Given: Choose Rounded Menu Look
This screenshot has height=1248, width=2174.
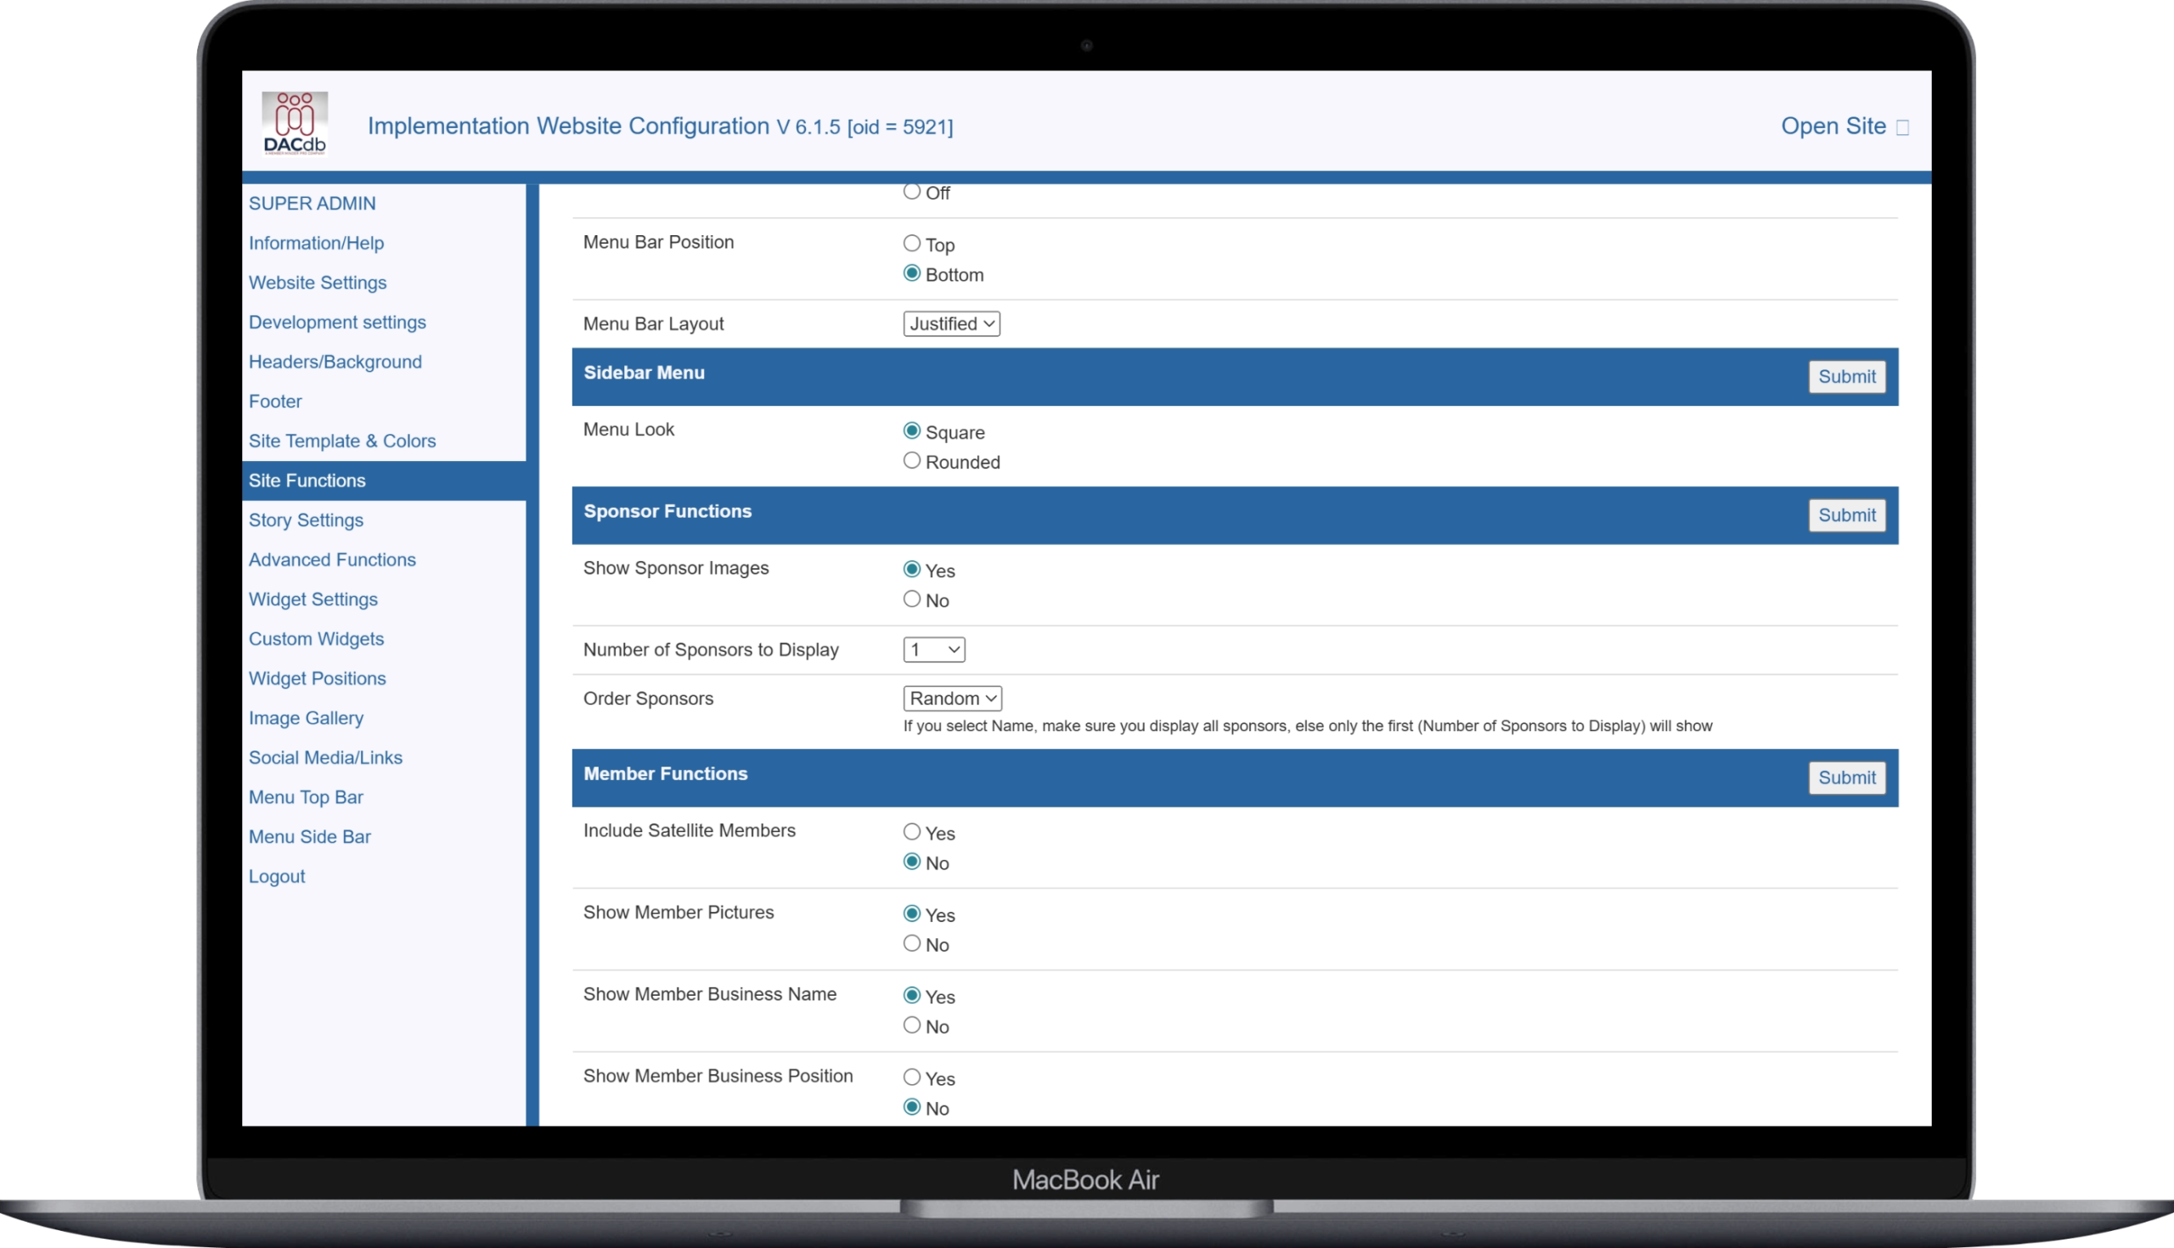Looking at the screenshot, I should pos(911,460).
